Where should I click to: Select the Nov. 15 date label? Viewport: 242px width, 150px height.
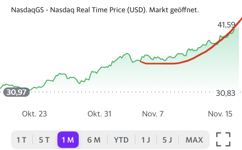tap(220, 114)
